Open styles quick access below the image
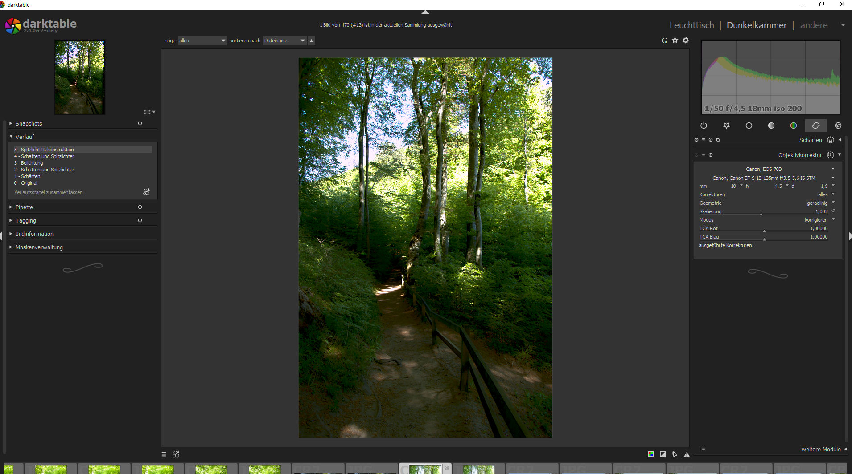The height and width of the screenshot is (474, 852). (x=176, y=454)
